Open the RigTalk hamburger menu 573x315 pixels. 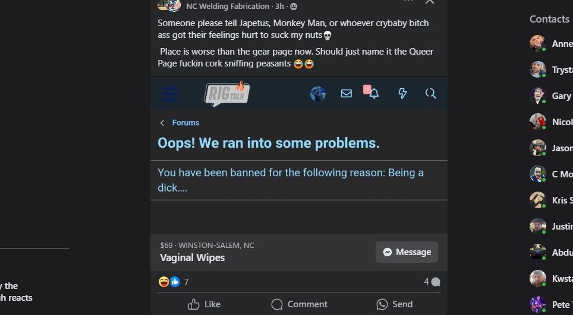click(x=170, y=94)
